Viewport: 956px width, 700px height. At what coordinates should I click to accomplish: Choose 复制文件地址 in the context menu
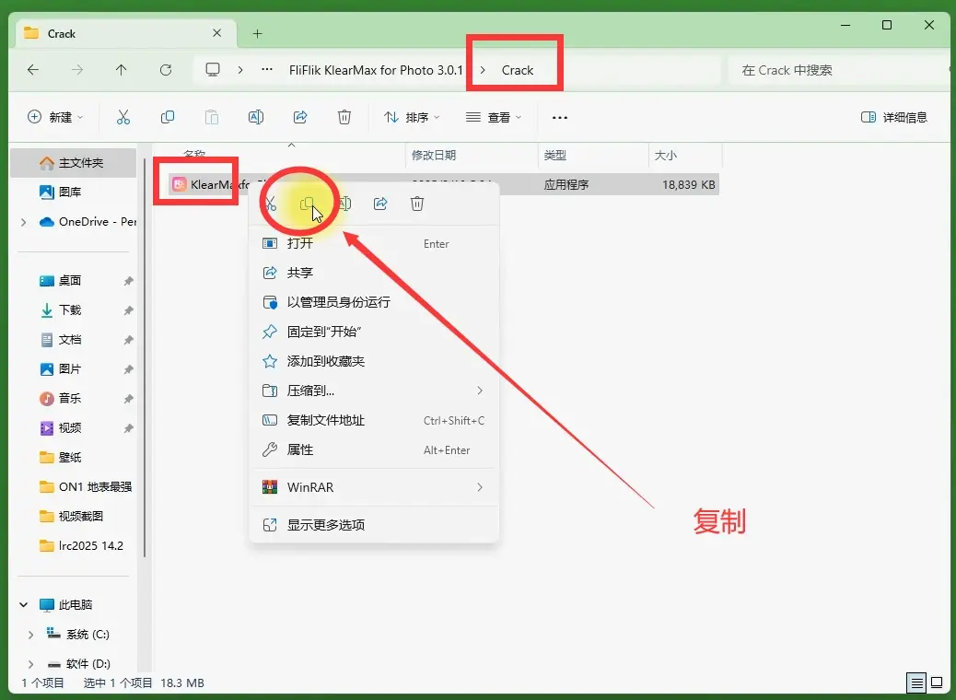pos(374,420)
